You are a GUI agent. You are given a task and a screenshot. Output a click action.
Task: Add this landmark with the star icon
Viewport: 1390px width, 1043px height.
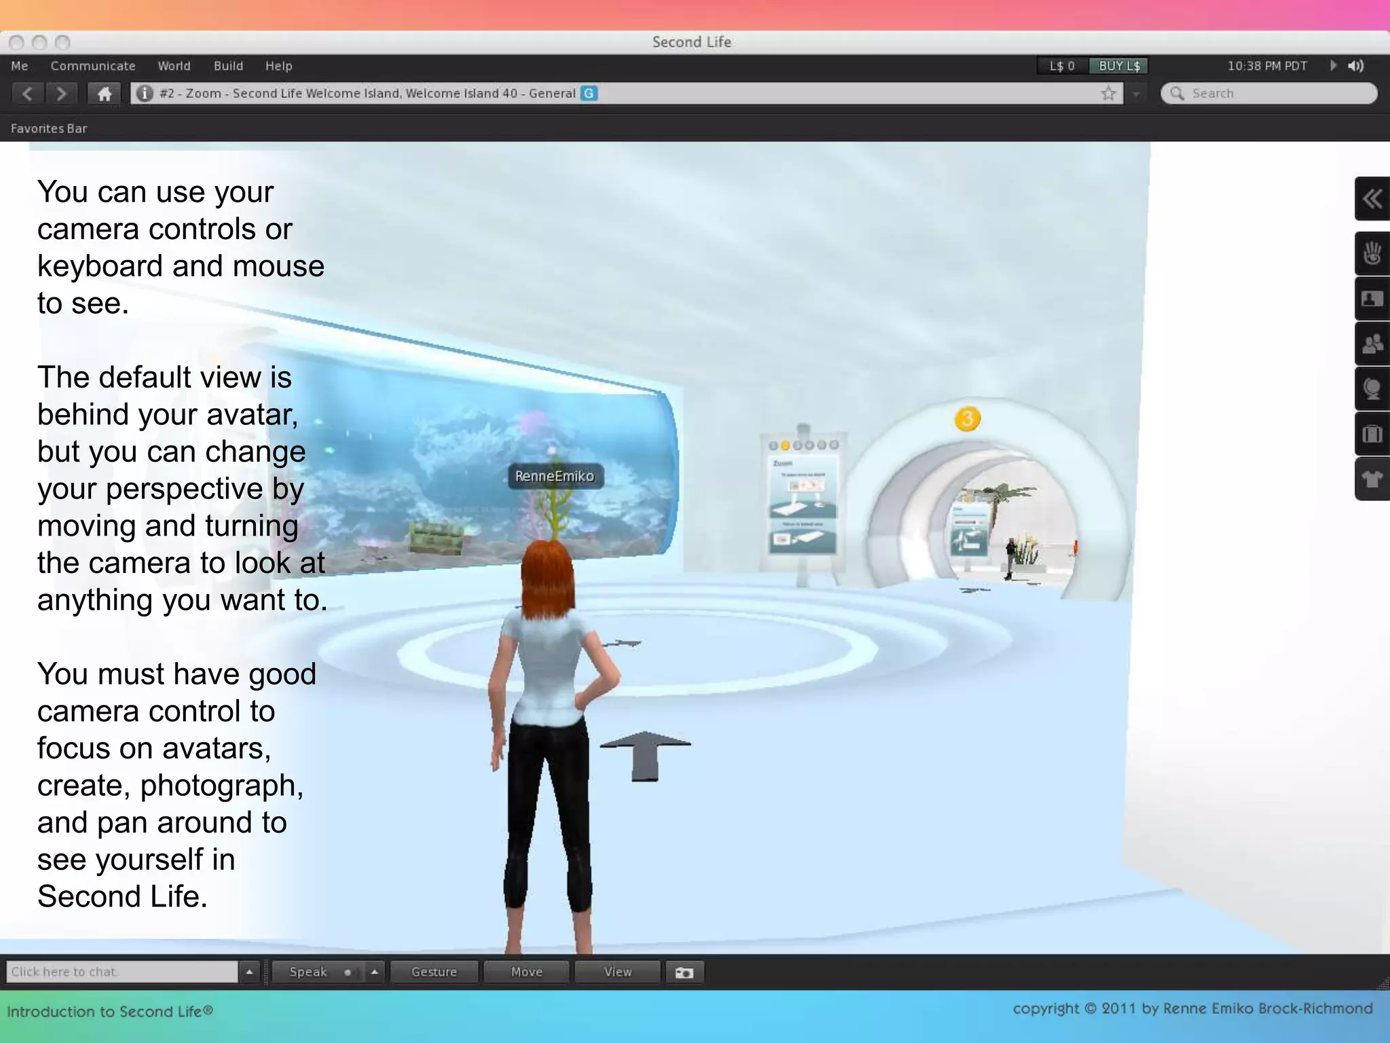pyautogui.click(x=1108, y=94)
